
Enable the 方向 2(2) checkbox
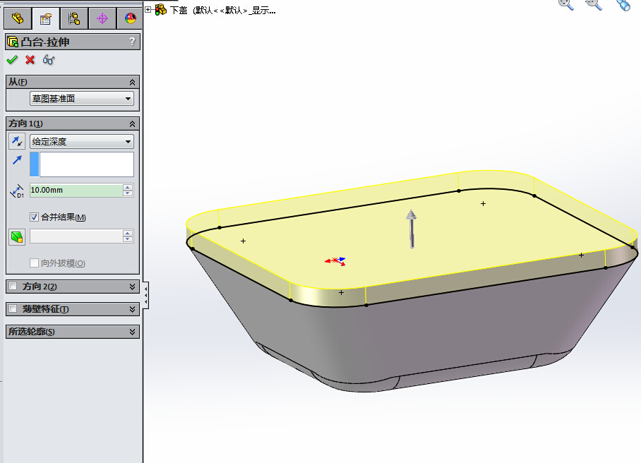(x=13, y=286)
